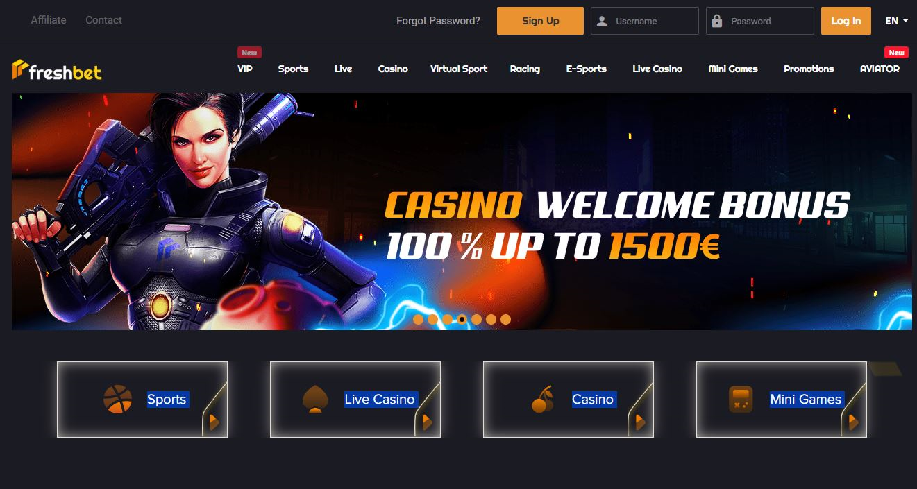The width and height of the screenshot is (917, 489).
Task: Open the E-Sports menu item
Action: (587, 69)
